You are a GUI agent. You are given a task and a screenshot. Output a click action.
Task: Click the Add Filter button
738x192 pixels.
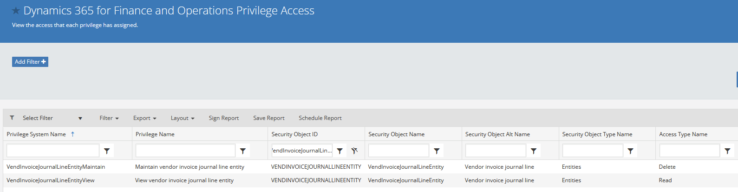click(x=30, y=62)
